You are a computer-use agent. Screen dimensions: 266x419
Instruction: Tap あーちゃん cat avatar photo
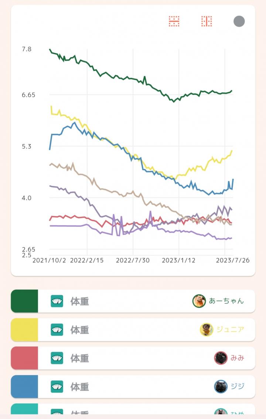[199, 301]
